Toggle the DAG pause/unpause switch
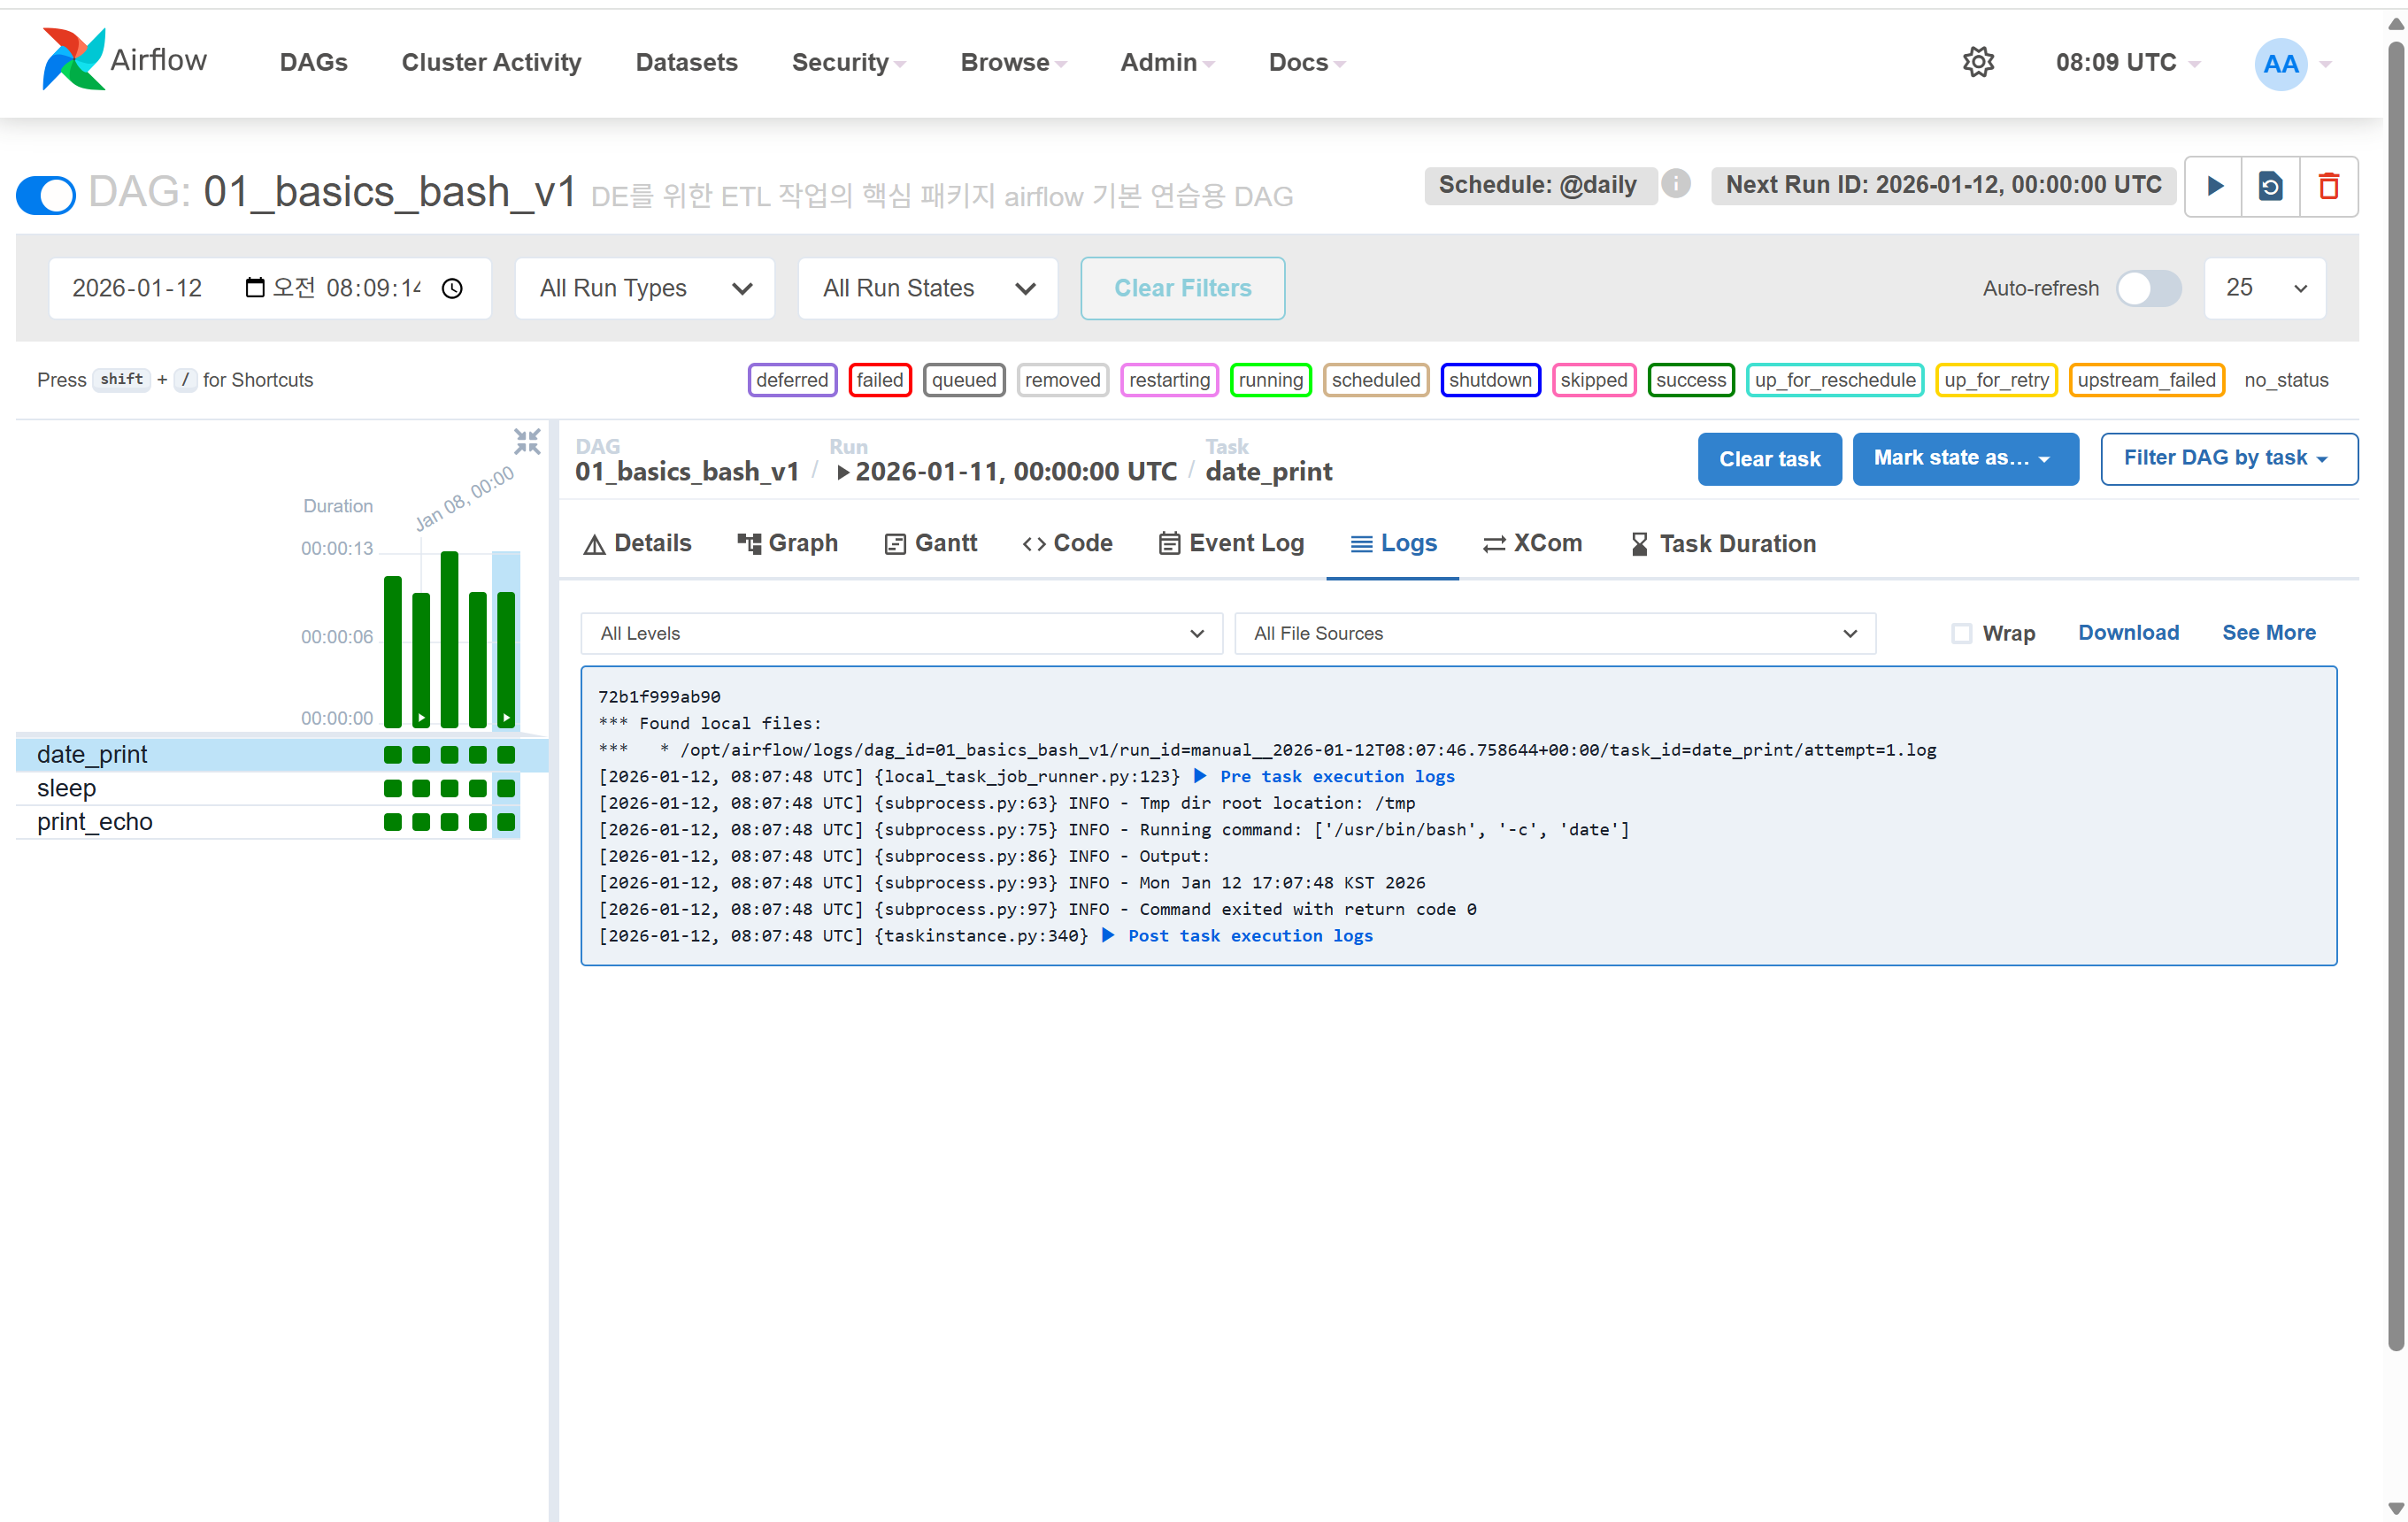This screenshot has width=2408, height=1522. pyautogui.click(x=46, y=195)
